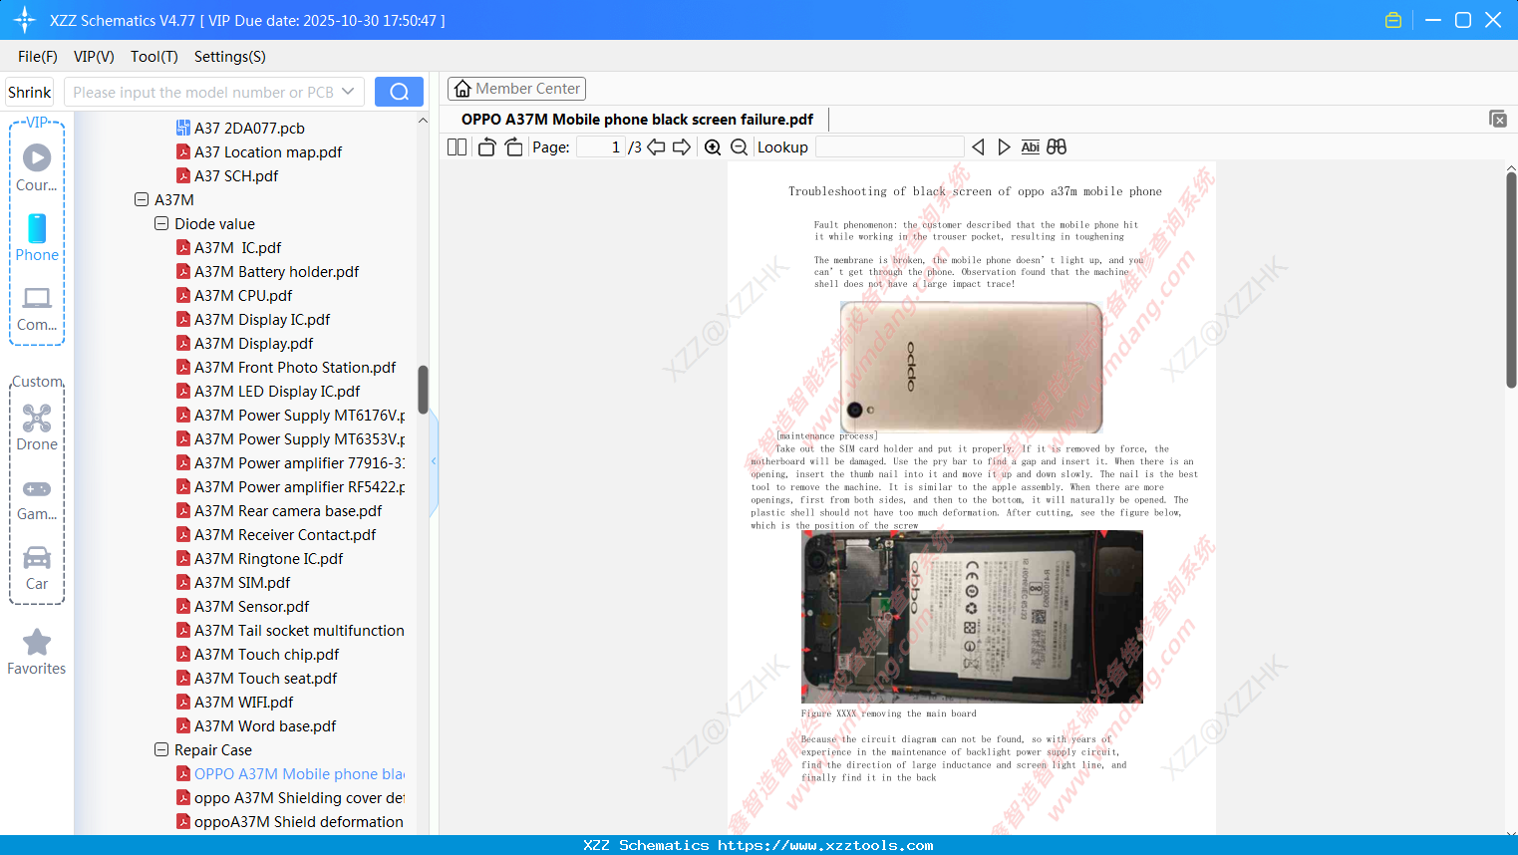Find the previous lookup match

(x=978, y=146)
